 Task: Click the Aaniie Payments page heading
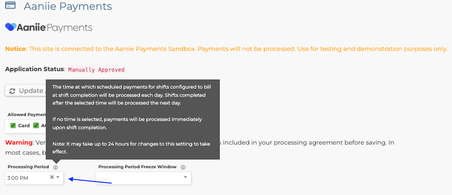click(68, 6)
